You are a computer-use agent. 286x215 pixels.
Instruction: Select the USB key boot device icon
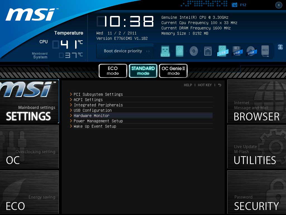(165, 51)
